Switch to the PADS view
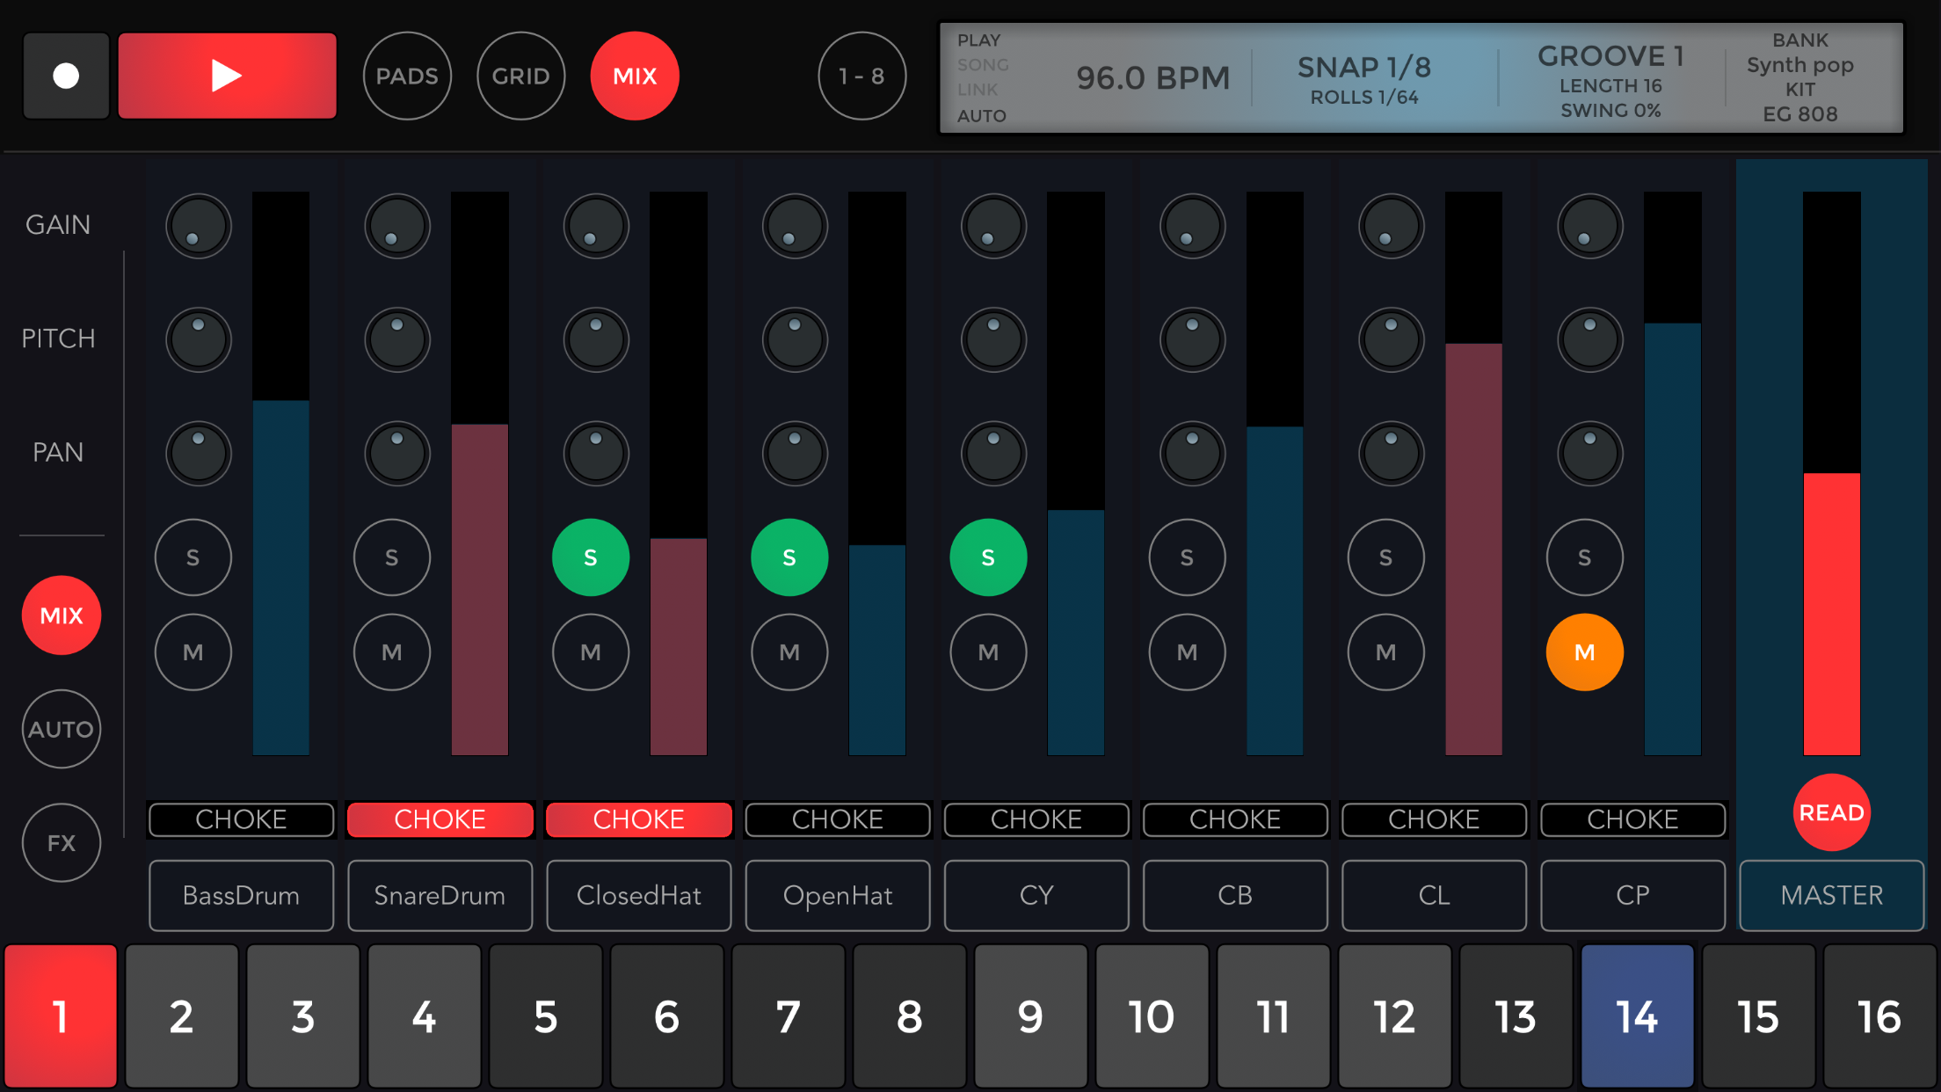 [407, 76]
